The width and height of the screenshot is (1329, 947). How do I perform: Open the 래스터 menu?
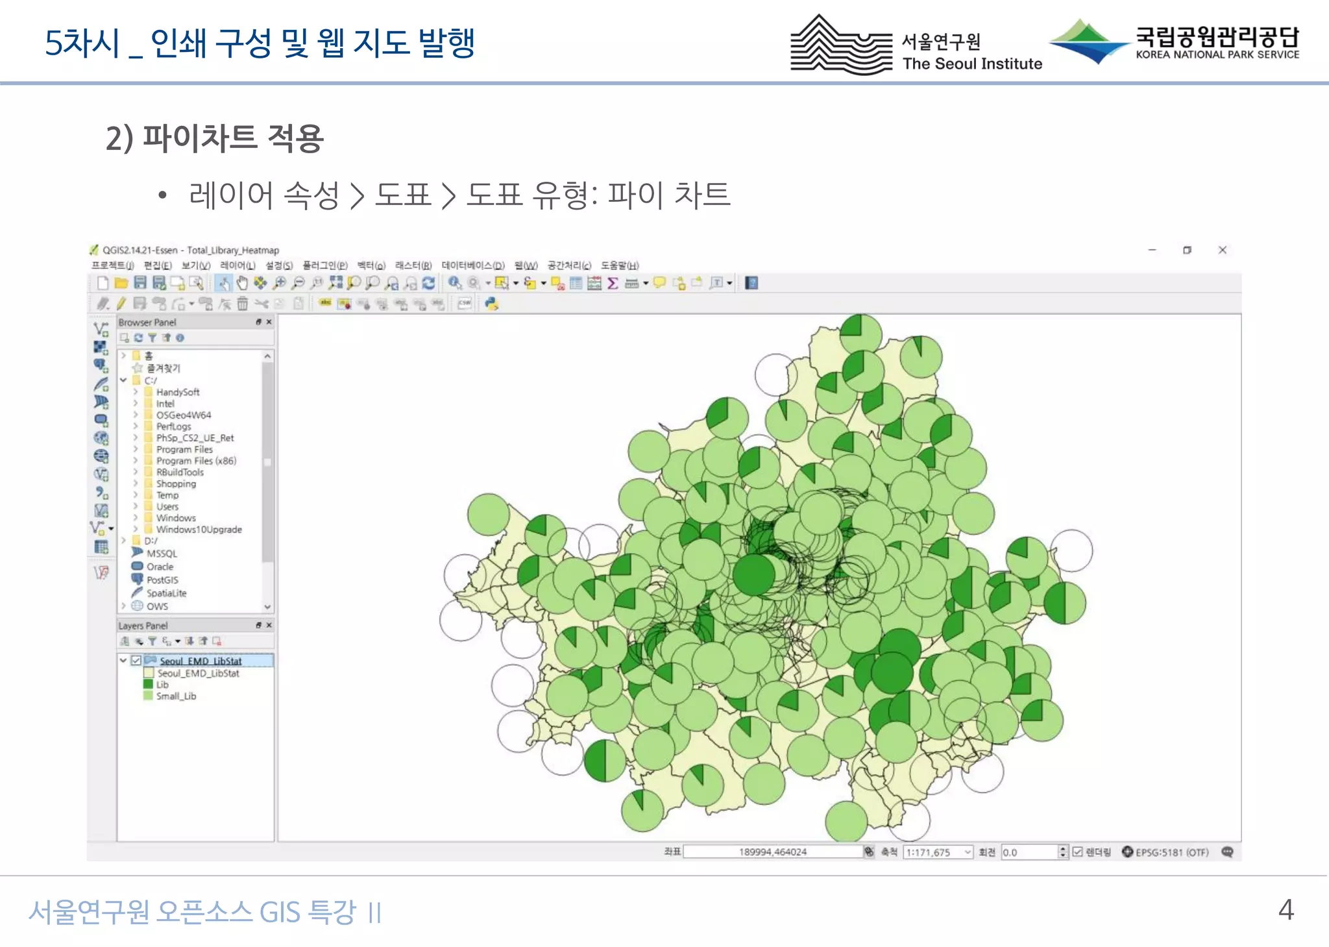(x=413, y=265)
